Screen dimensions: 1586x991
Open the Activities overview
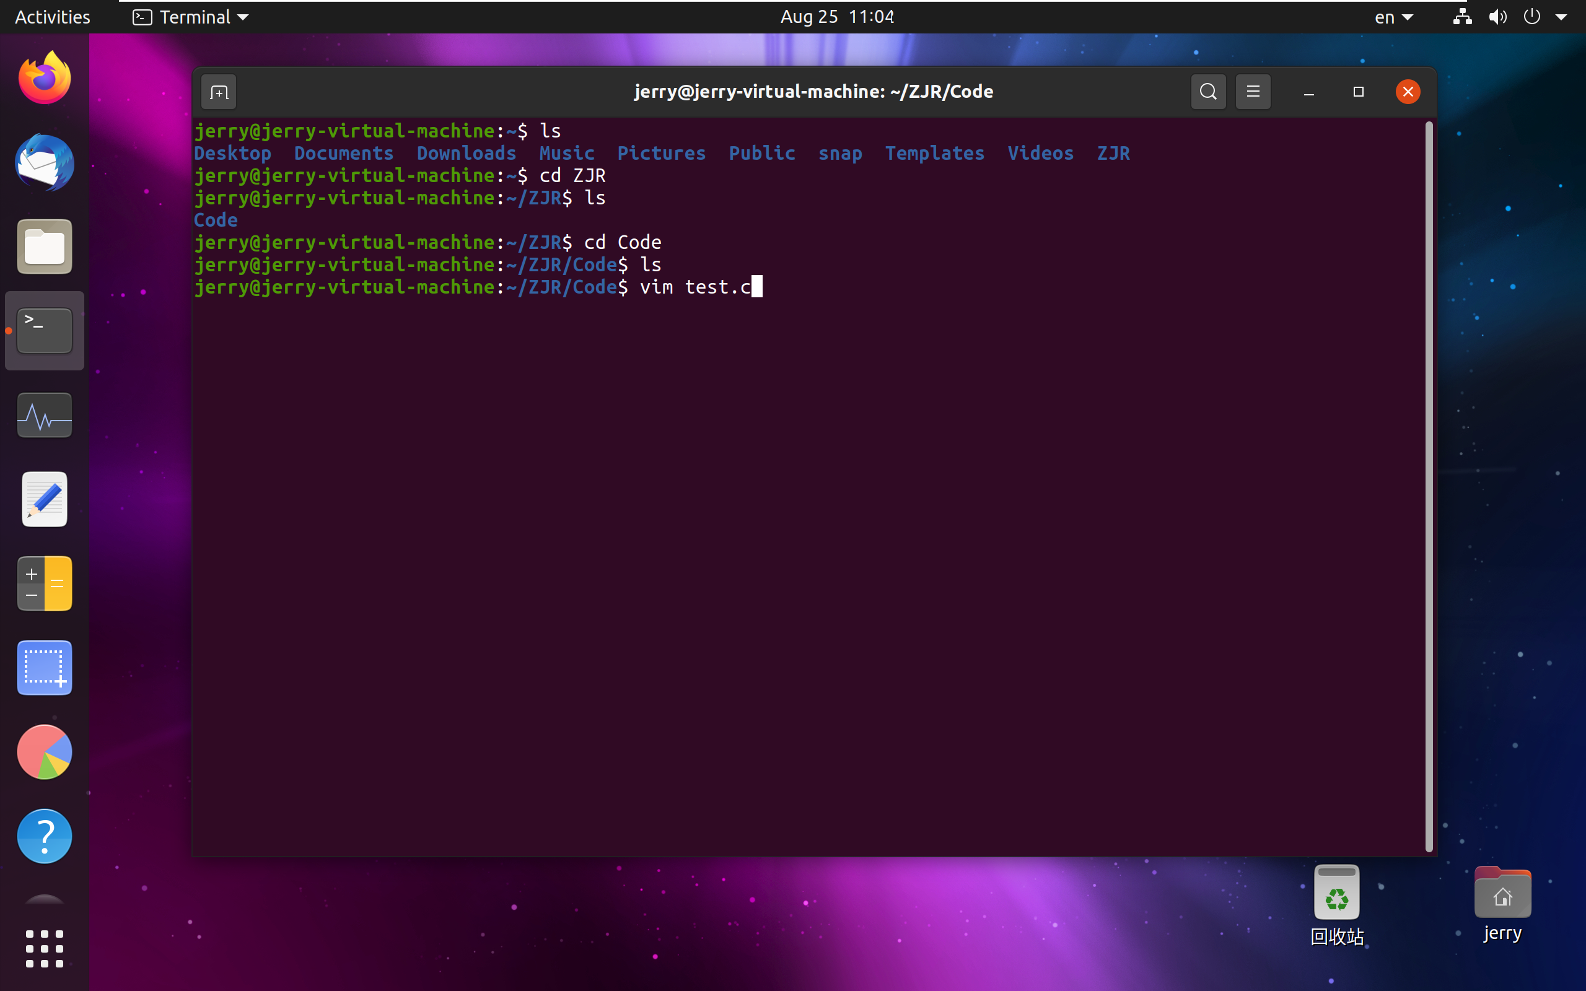coord(53,17)
